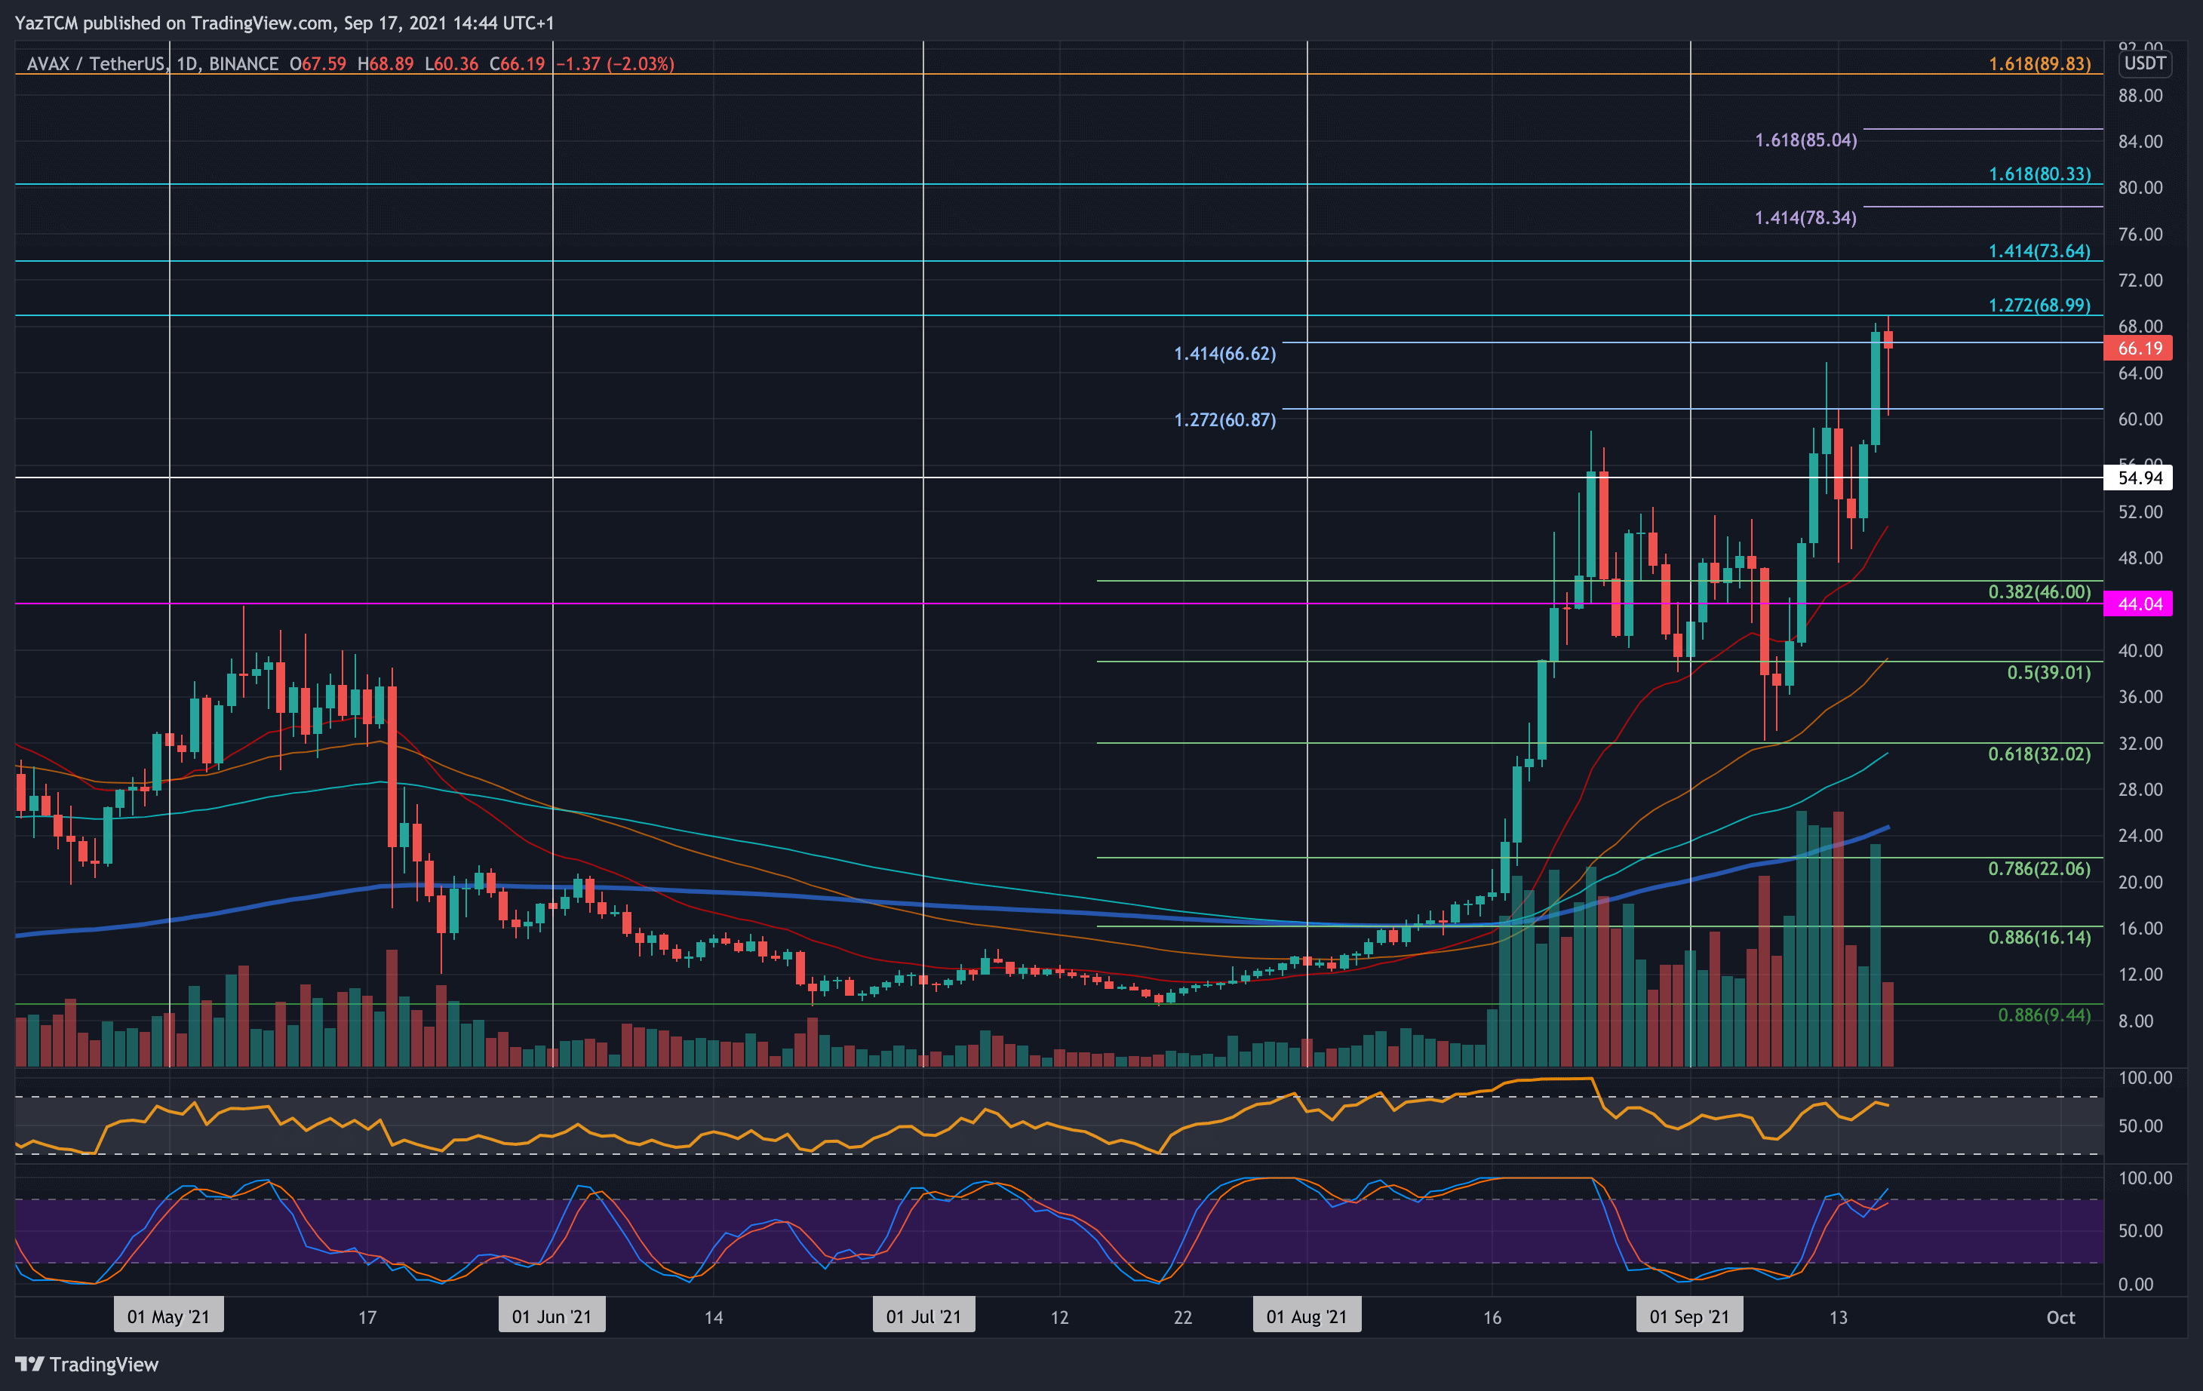The image size is (2203, 1391).
Task: Click the magenta 44.04 price label
Action: click(x=2142, y=604)
